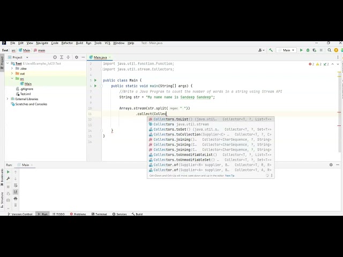Open the File menu
The width and height of the screenshot is (343, 257).
point(13,43)
